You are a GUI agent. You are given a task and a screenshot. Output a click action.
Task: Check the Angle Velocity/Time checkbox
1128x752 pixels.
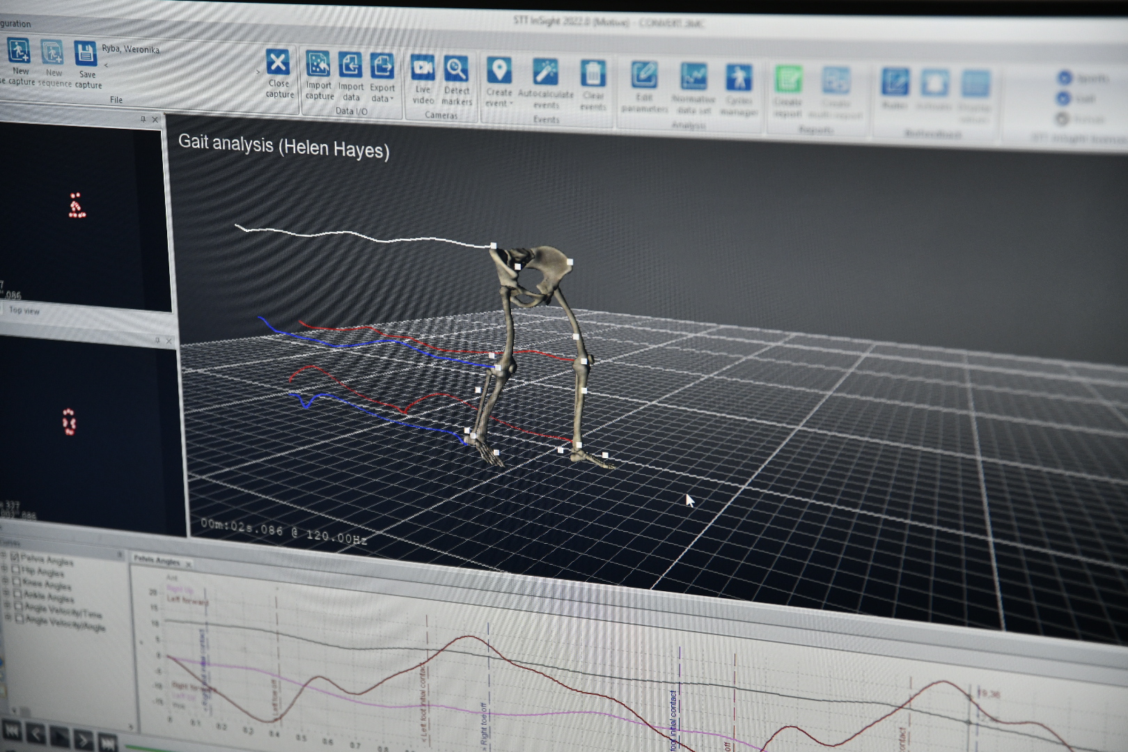point(19,606)
